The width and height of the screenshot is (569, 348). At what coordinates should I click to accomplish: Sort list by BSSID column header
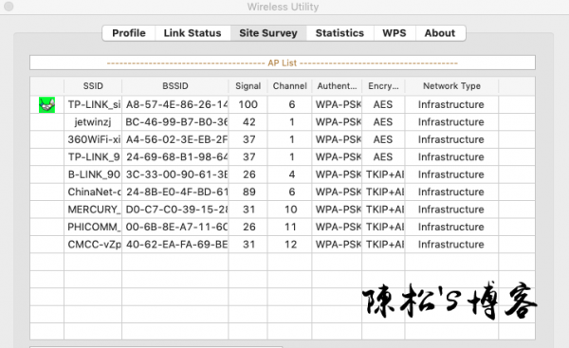175,86
